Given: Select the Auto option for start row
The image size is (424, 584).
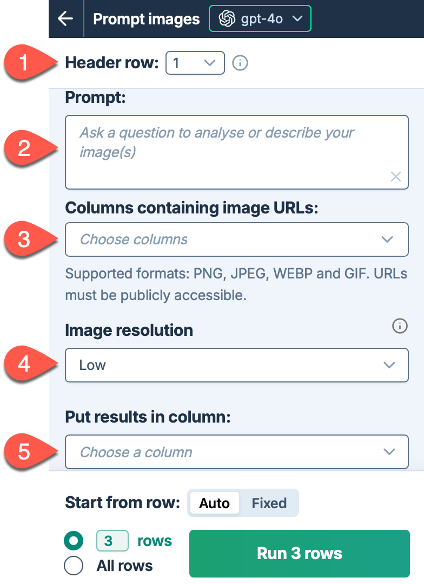Looking at the screenshot, I should coord(214,503).
